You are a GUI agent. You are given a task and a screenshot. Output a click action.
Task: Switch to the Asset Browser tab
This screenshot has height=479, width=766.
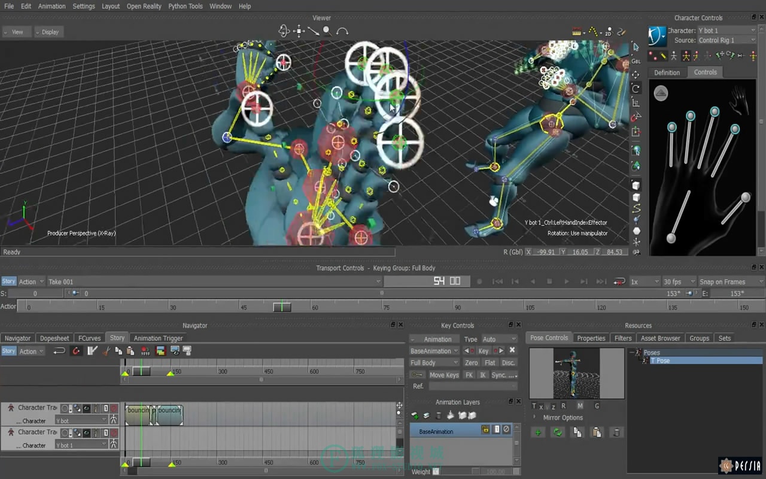(x=660, y=338)
